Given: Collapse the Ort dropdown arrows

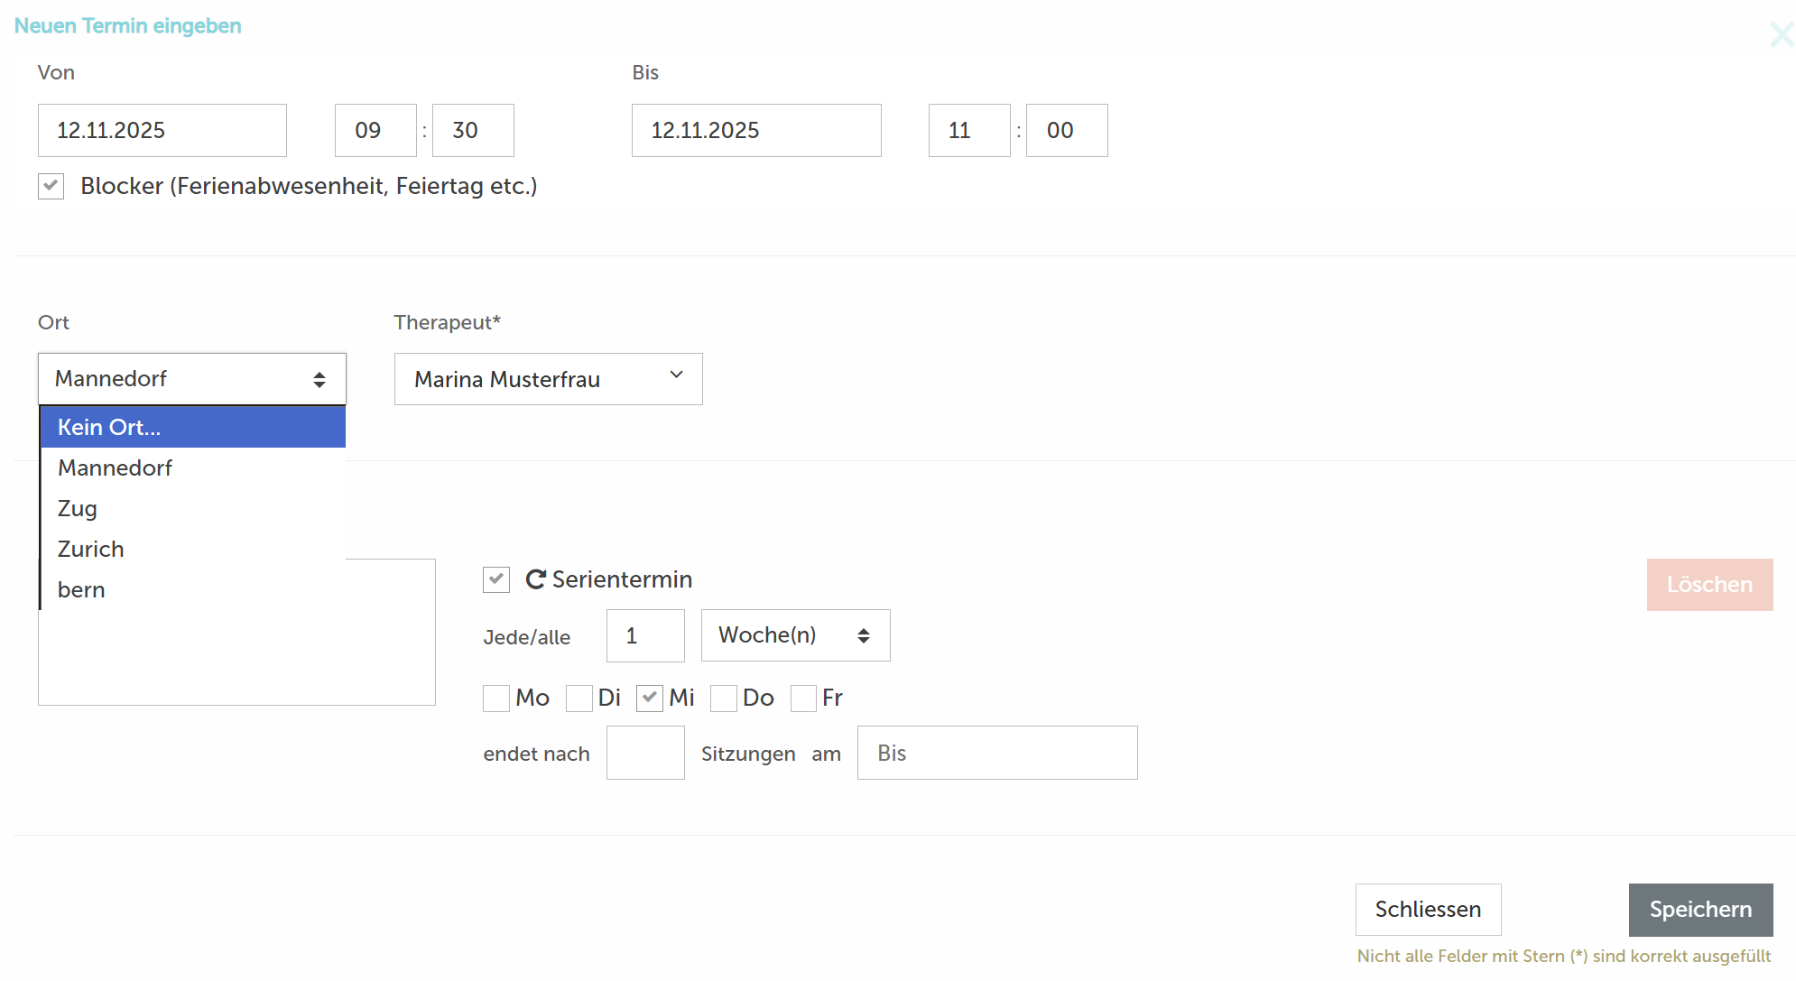Looking at the screenshot, I should tap(319, 379).
